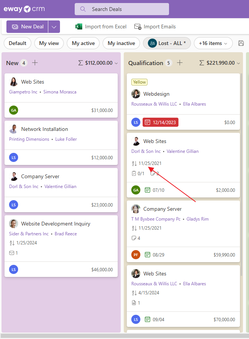Click the 1/25/2024 date on Sider & Partners card
The height and width of the screenshot is (339, 249).
pos(26,243)
